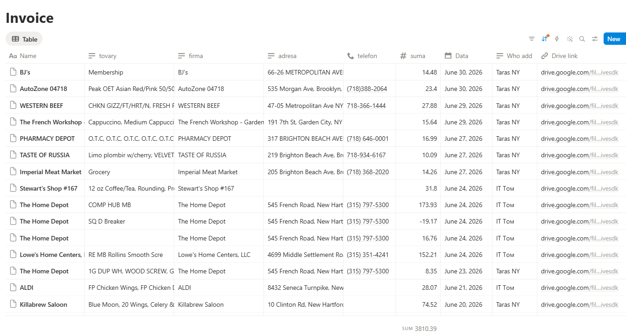
Task: Click the page icon beside AutoZone 04718
Action: coord(13,89)
